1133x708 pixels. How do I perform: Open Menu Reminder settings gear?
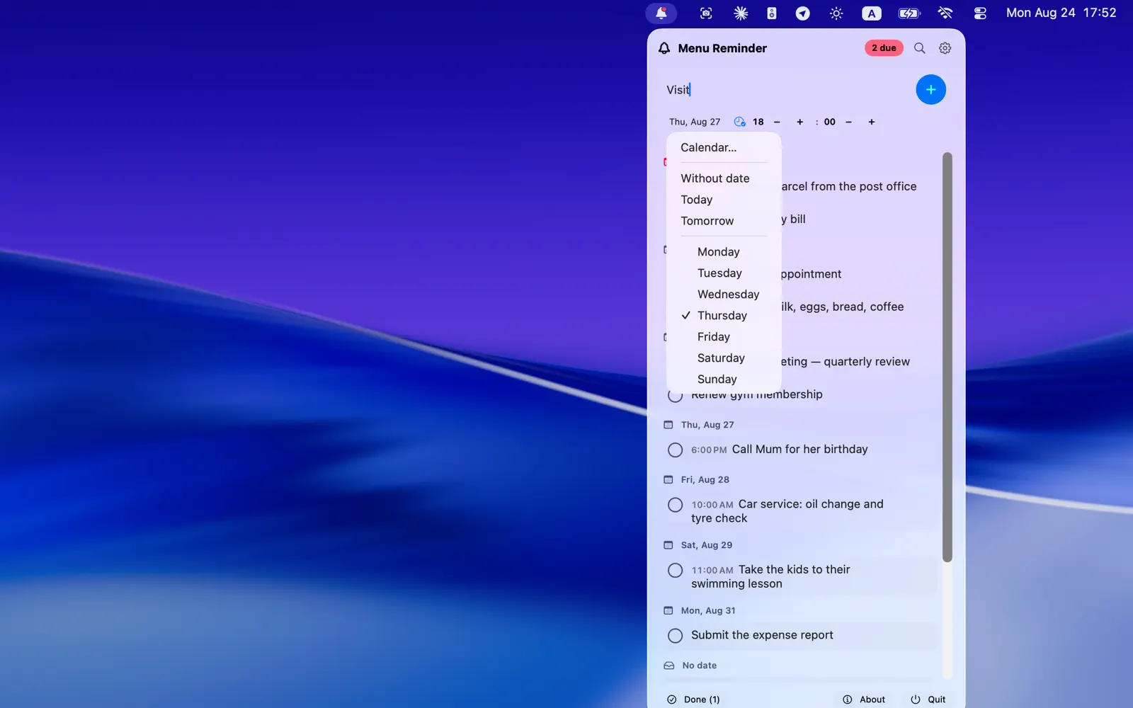[x=945, y=48]
